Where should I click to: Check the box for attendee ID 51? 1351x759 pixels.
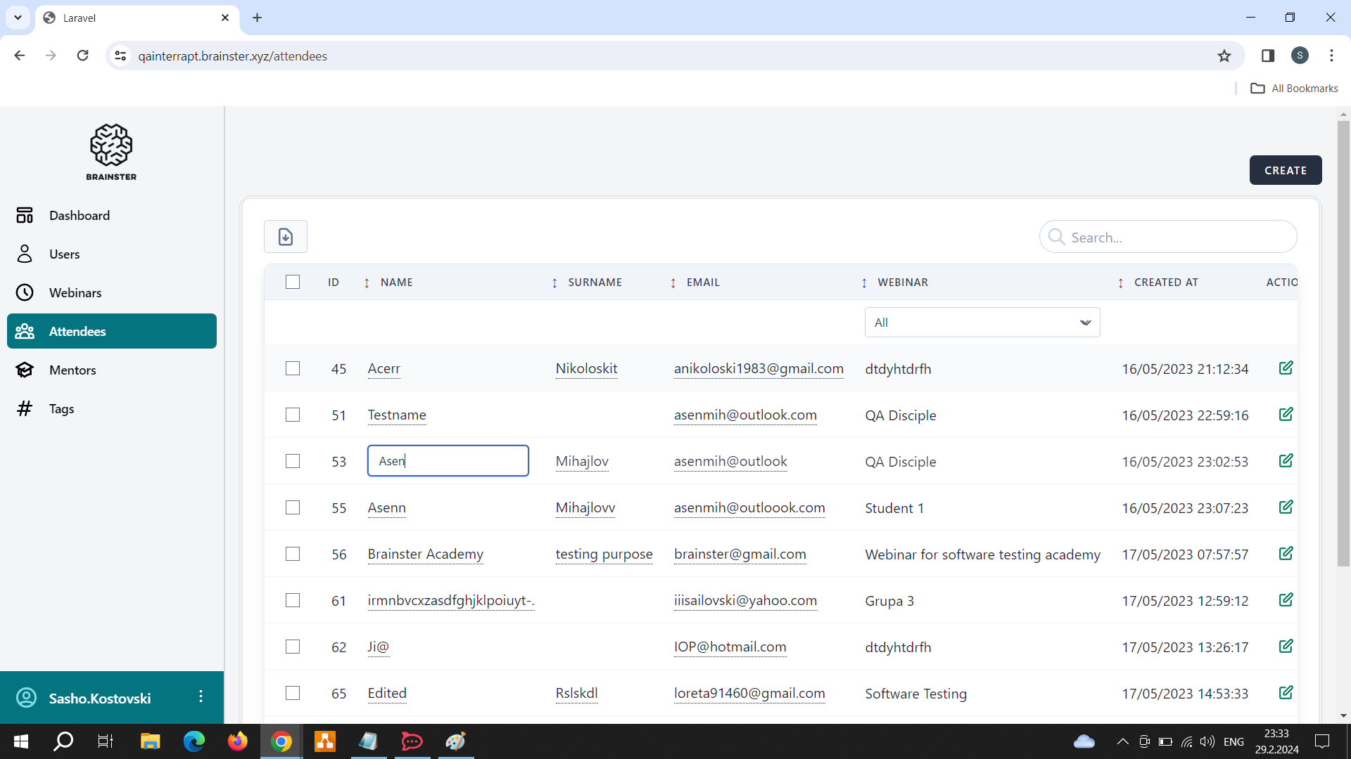pos(293,415)
